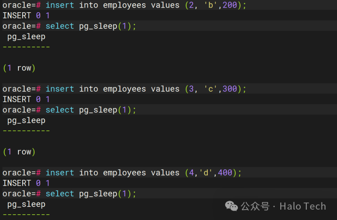Click the second (1 row) result line
This screenshot has width=337, height=220.
pos(19,152)
